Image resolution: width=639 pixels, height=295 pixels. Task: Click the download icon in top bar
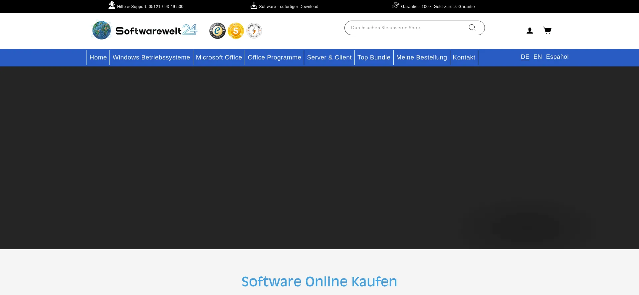click(254, 6)
